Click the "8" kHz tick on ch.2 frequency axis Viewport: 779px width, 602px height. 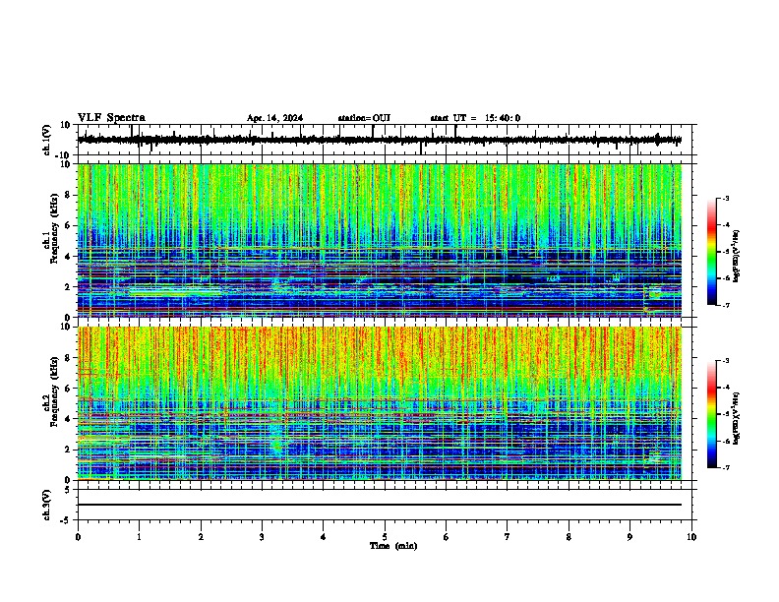click(x=69, y=358)
